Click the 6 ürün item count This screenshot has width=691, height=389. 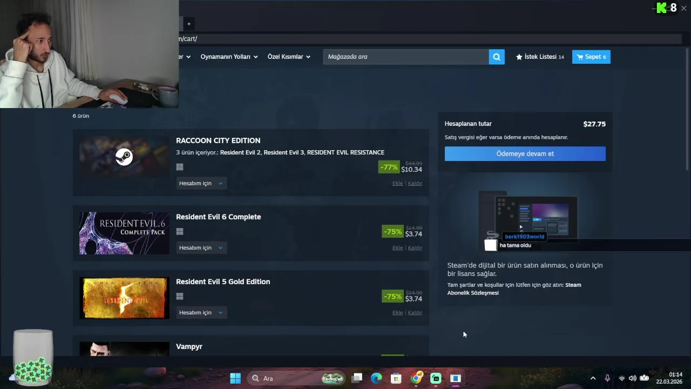point(81,116)
